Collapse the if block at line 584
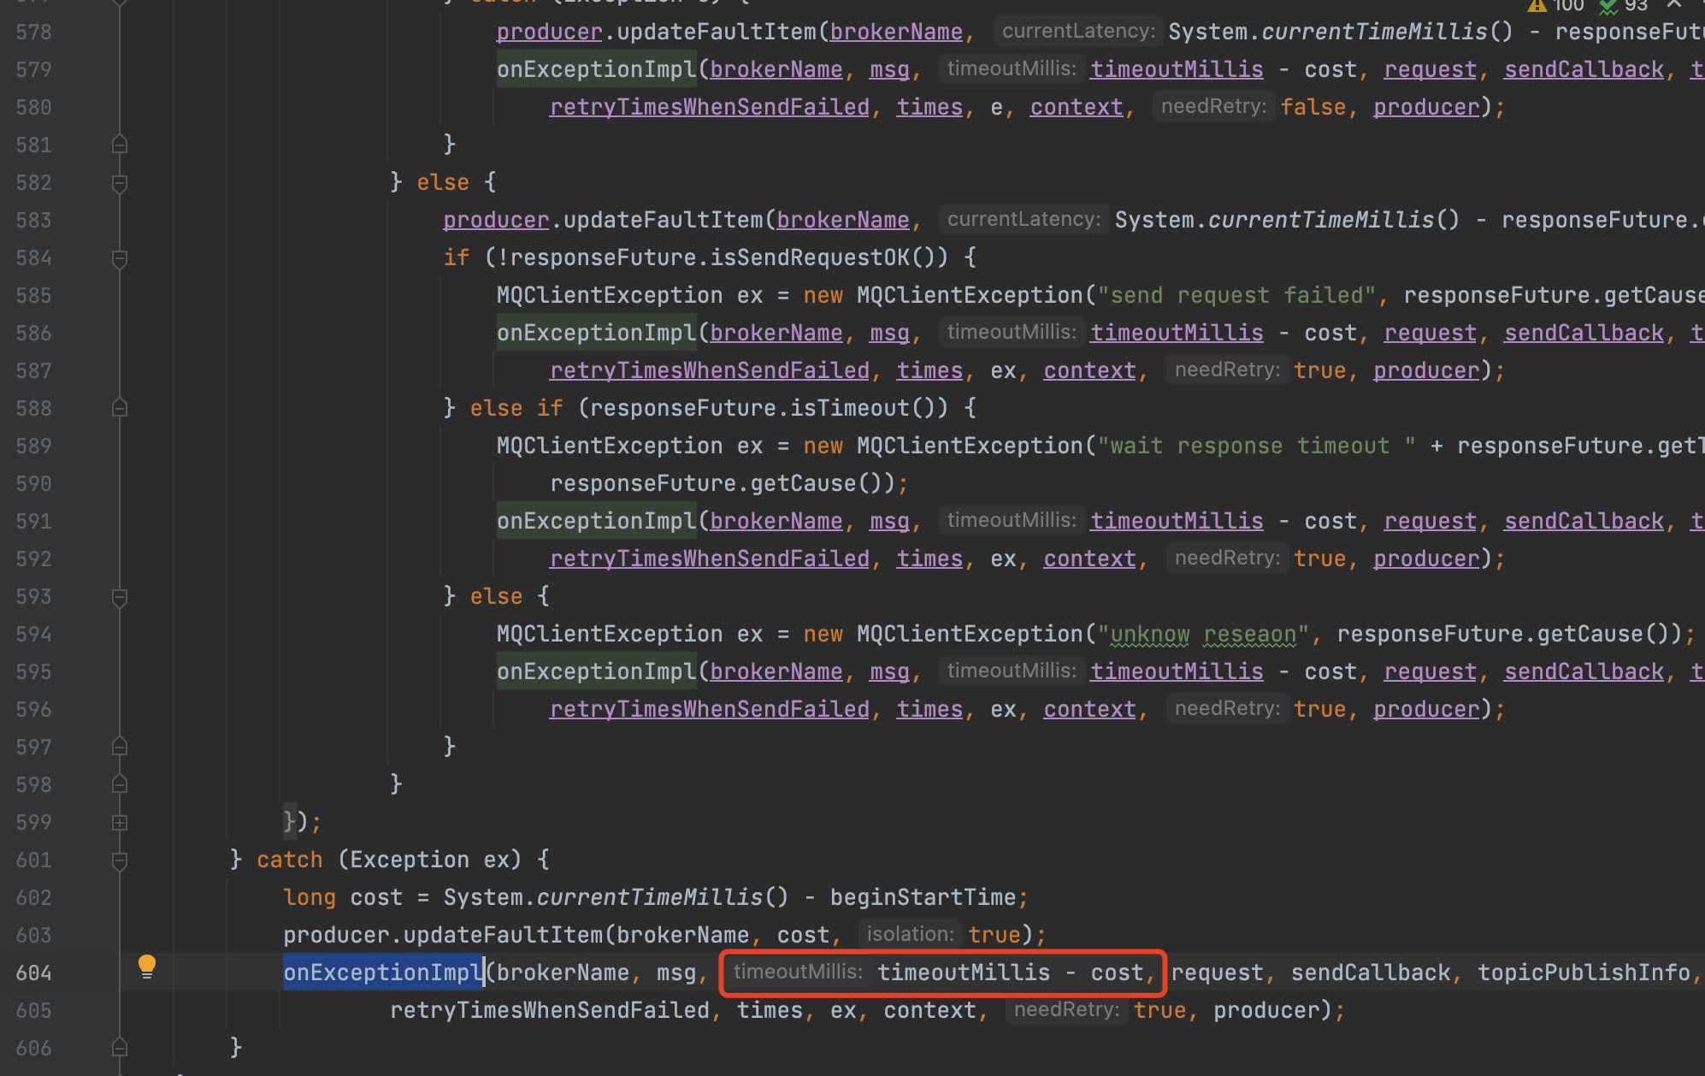Image resolution: width=1705 pixels, height=1076 pixels. [120, 258]
